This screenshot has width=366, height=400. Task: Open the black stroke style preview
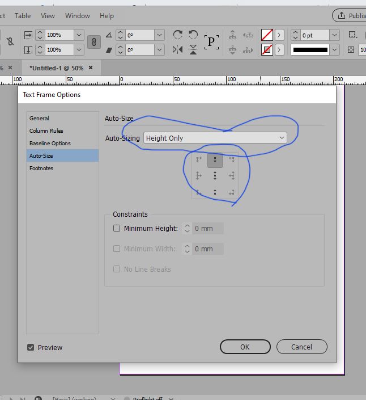point(310,50)
